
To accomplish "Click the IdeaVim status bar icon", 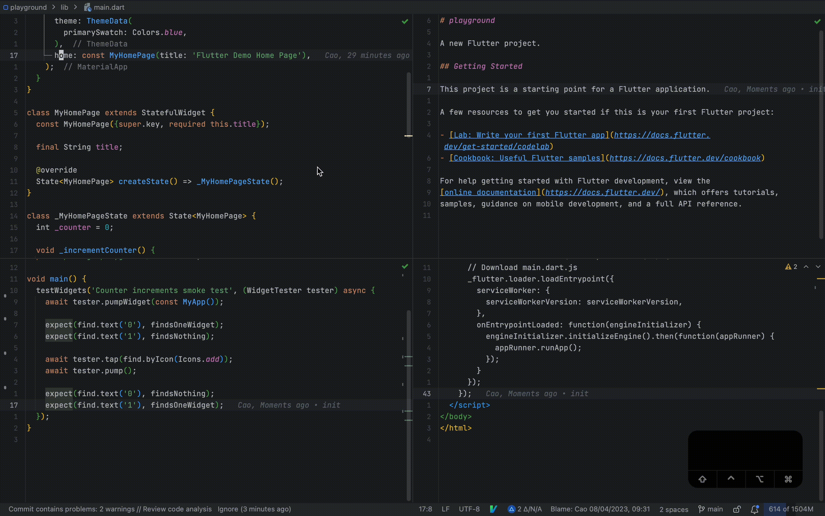I will [x=493, y=509].
